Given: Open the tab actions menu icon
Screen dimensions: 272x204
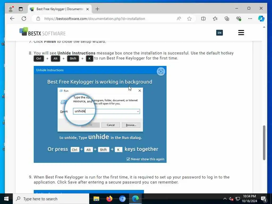Looking at the screenshot, I should (21, 9).
